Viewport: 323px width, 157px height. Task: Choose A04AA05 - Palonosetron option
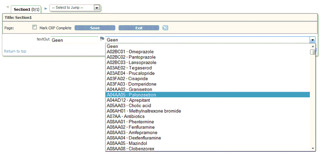coord(131,95)
